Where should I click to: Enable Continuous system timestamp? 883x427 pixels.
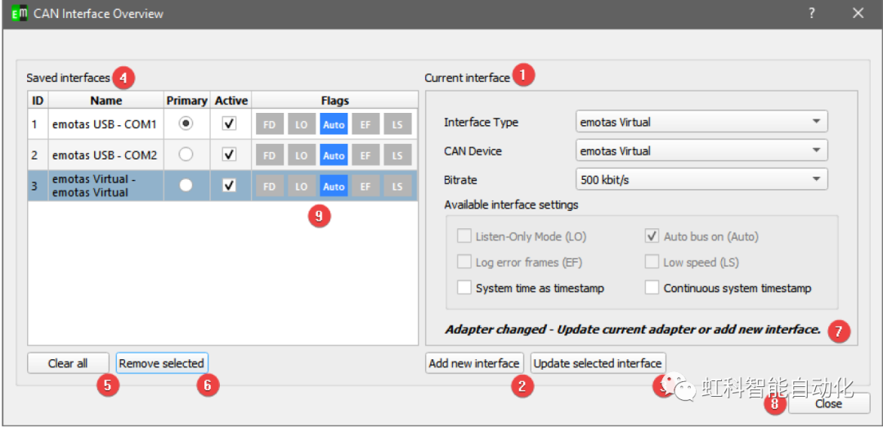(x=652, y=288)
